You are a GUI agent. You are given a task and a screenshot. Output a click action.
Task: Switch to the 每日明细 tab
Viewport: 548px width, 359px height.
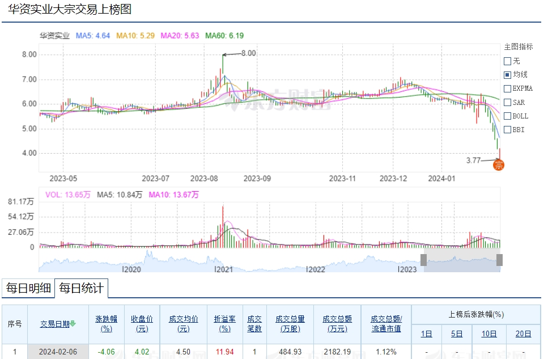28,288
